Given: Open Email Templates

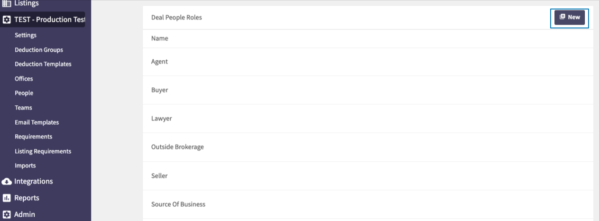Looking at the screenshot, I should pyautogui.click(x=37, y=122).
